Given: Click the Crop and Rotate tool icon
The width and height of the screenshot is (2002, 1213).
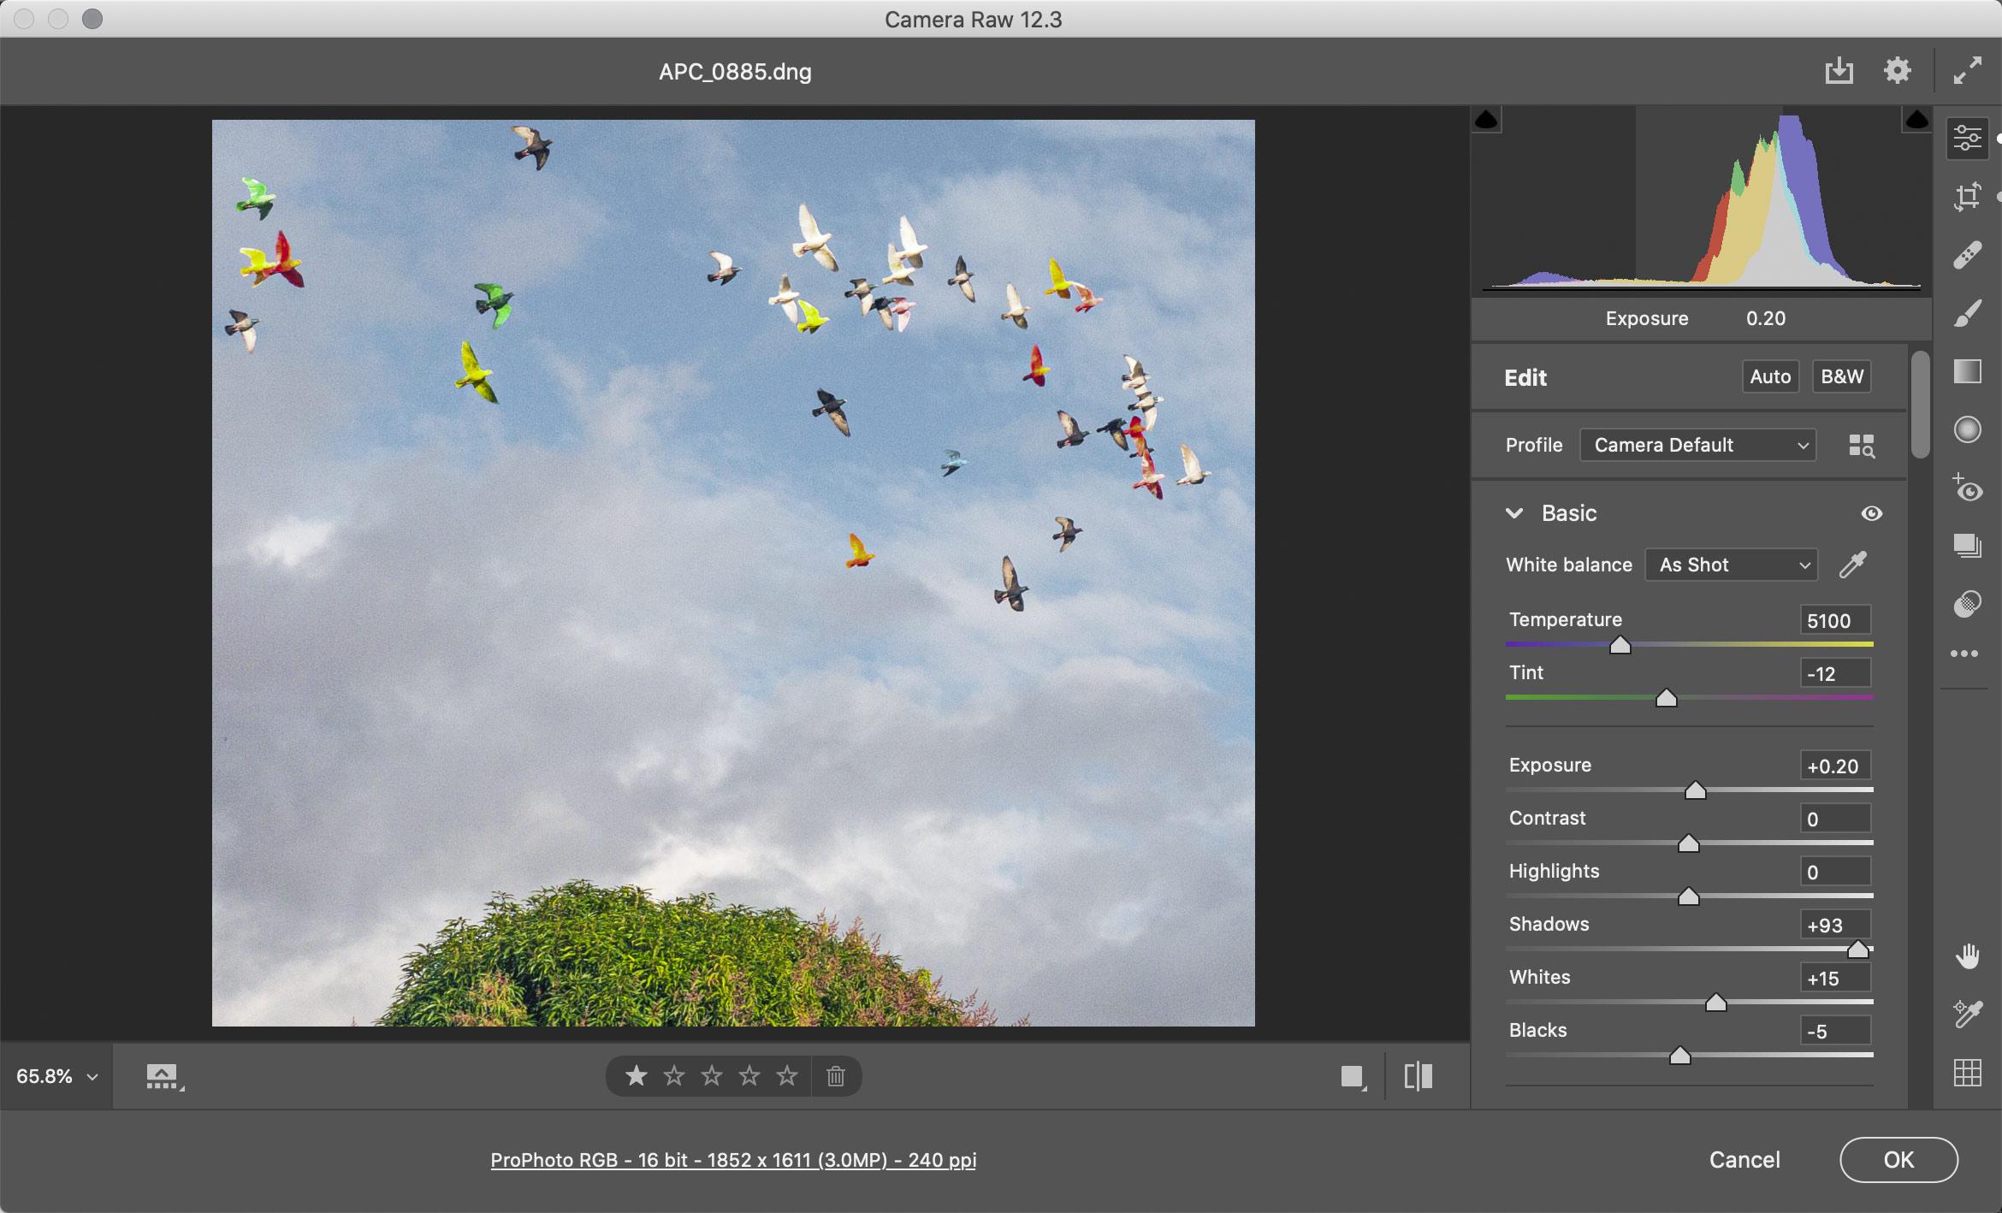Looking at the screenshot, I should click(1966, 198).
